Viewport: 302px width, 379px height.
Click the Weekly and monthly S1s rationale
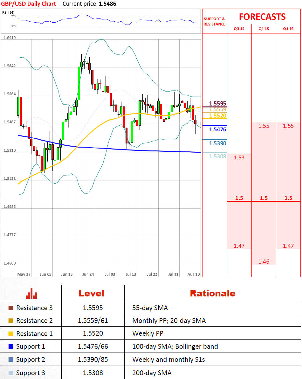click(168, 360)
